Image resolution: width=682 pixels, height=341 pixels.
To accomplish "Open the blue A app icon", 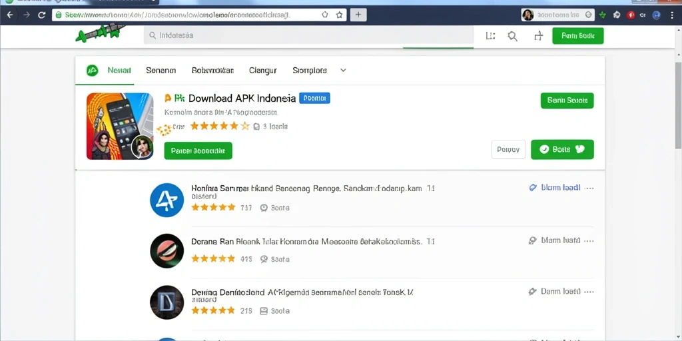I will point(167,200).
